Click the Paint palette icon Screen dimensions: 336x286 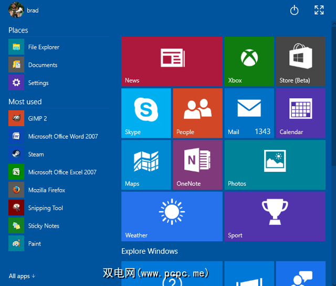[x=16, y=243]
